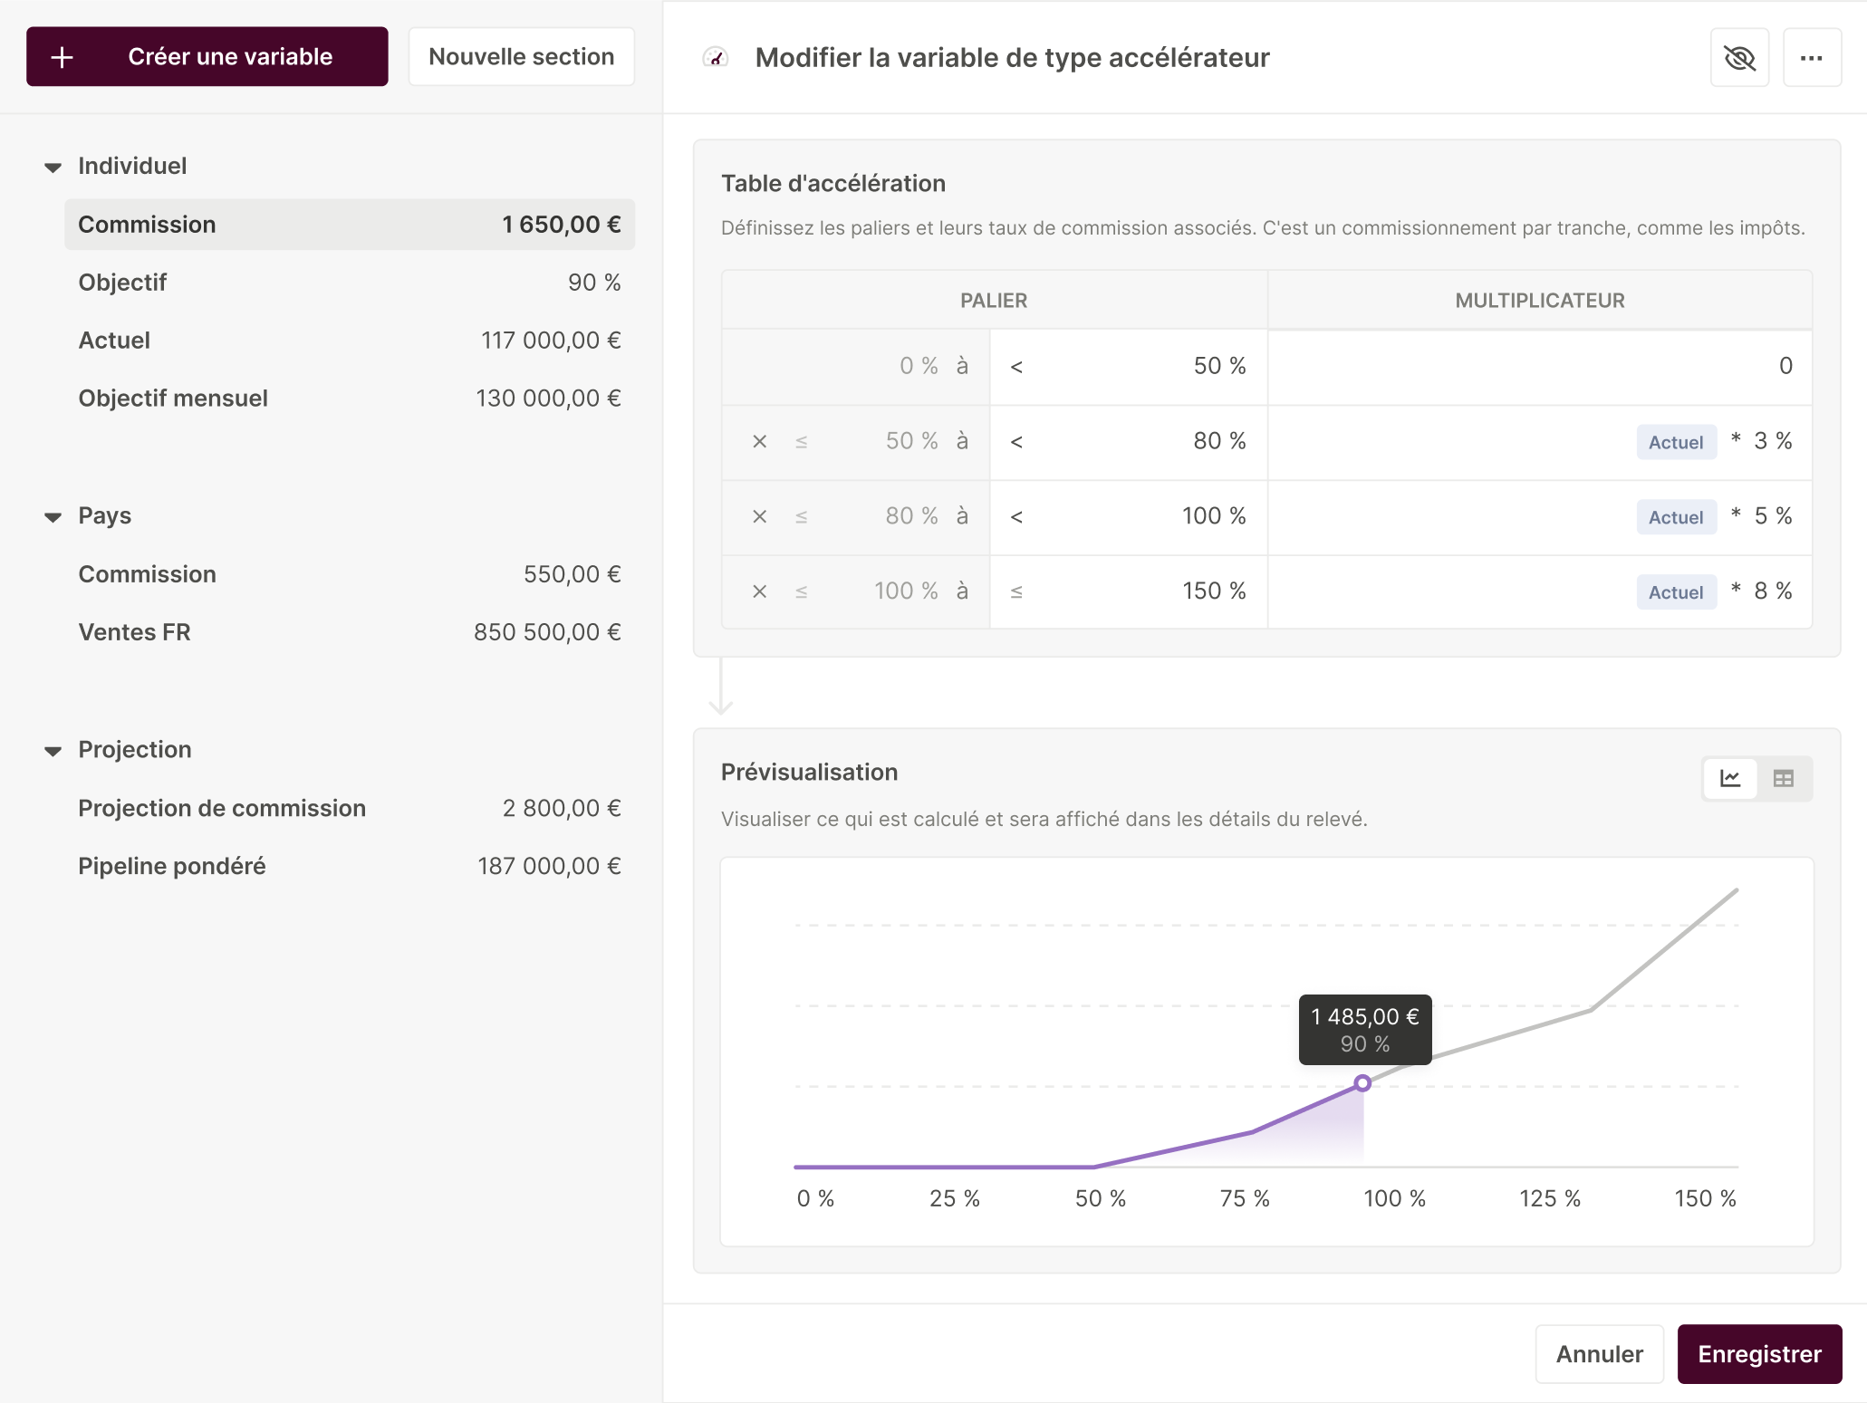Toggle the < operator before 80 % upper bound
The height and width of the screenshot is (1403, 1867).
pos(1016,442)
